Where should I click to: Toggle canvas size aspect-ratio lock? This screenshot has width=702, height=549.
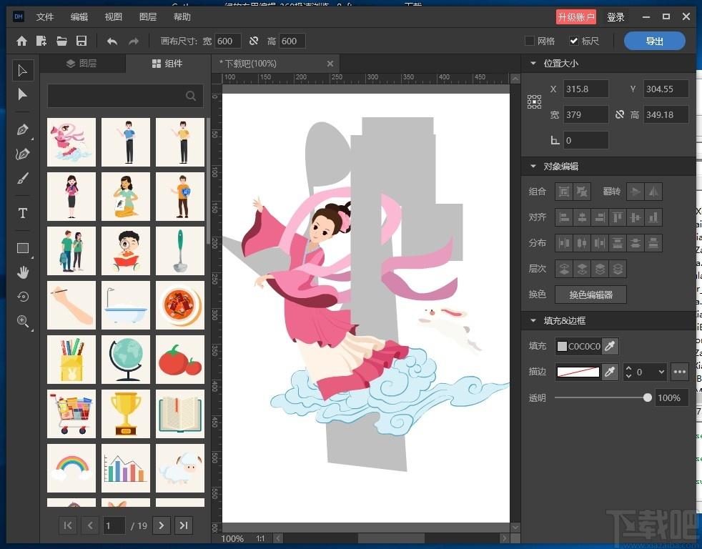(254, 41)
